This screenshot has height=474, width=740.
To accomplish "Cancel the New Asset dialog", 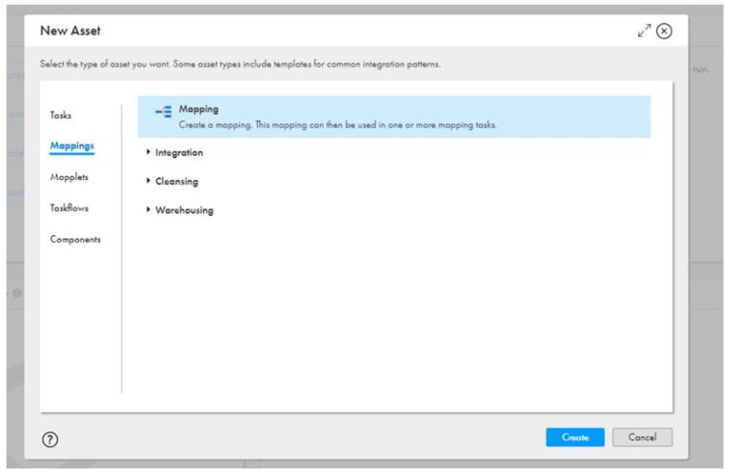I will 642,437.
